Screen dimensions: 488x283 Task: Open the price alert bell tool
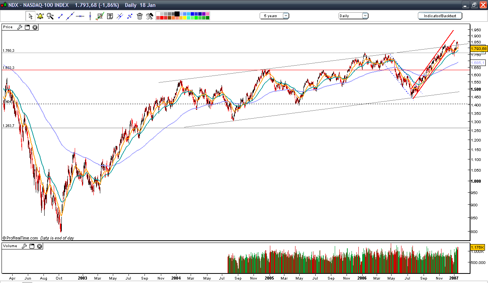pos(40,16)
